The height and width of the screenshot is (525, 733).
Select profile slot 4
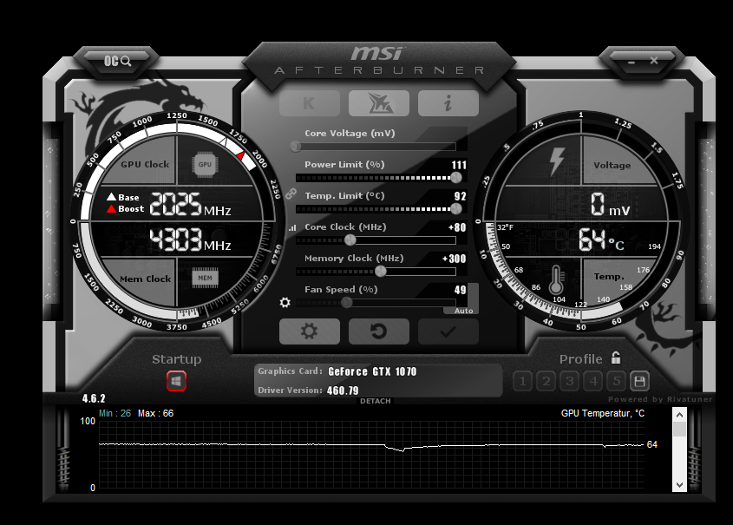pos(593,382)
